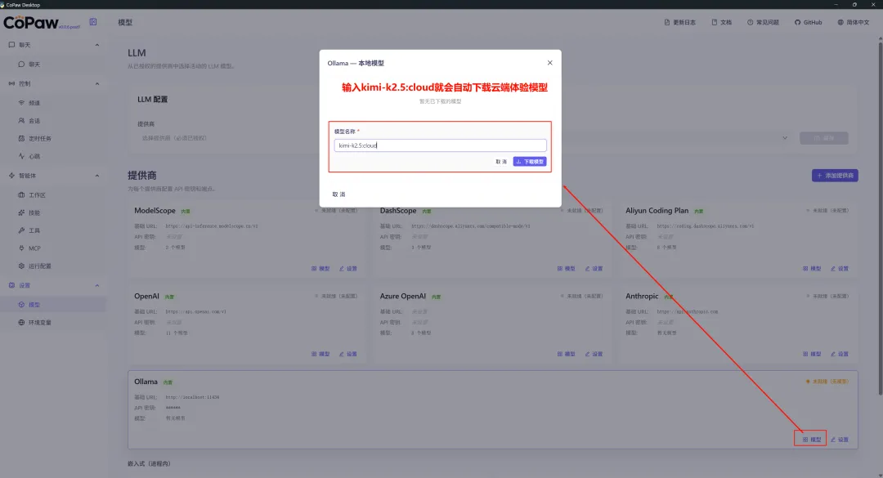The image size is (883, 478).
Task: Collapse the sidebar with the panel toggle icon
Action: tap(93, 22)
